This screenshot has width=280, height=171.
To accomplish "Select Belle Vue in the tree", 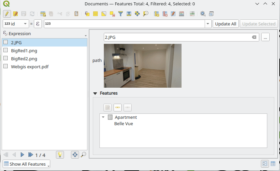I will (124, 123).
